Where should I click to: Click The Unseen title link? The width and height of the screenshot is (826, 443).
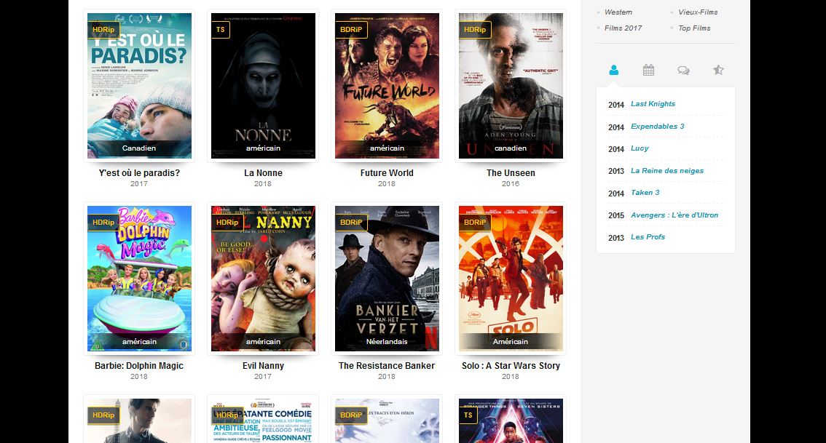(511, 172)
